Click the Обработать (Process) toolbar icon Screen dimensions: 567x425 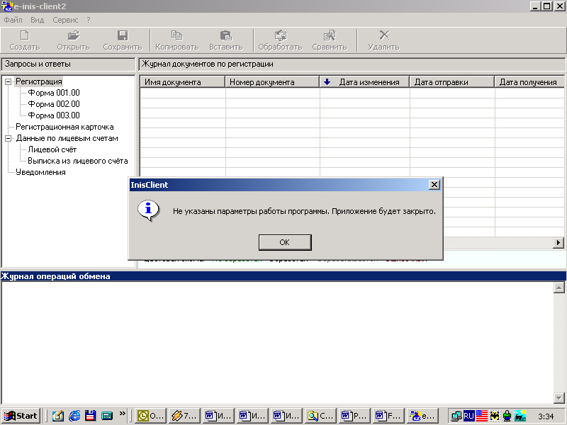[x=280, y=35]
